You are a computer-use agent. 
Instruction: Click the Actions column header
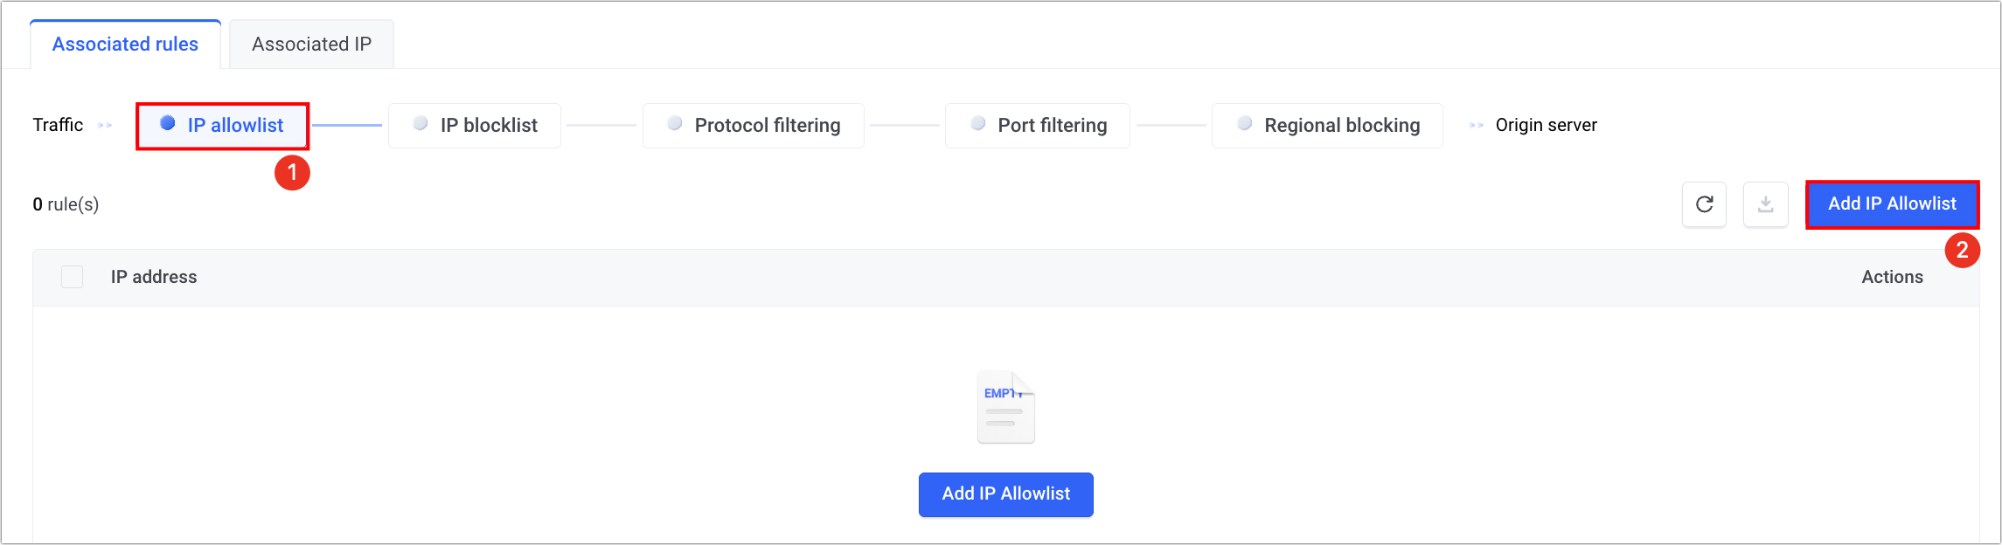pyautogui.click(x=1892, y=277)
